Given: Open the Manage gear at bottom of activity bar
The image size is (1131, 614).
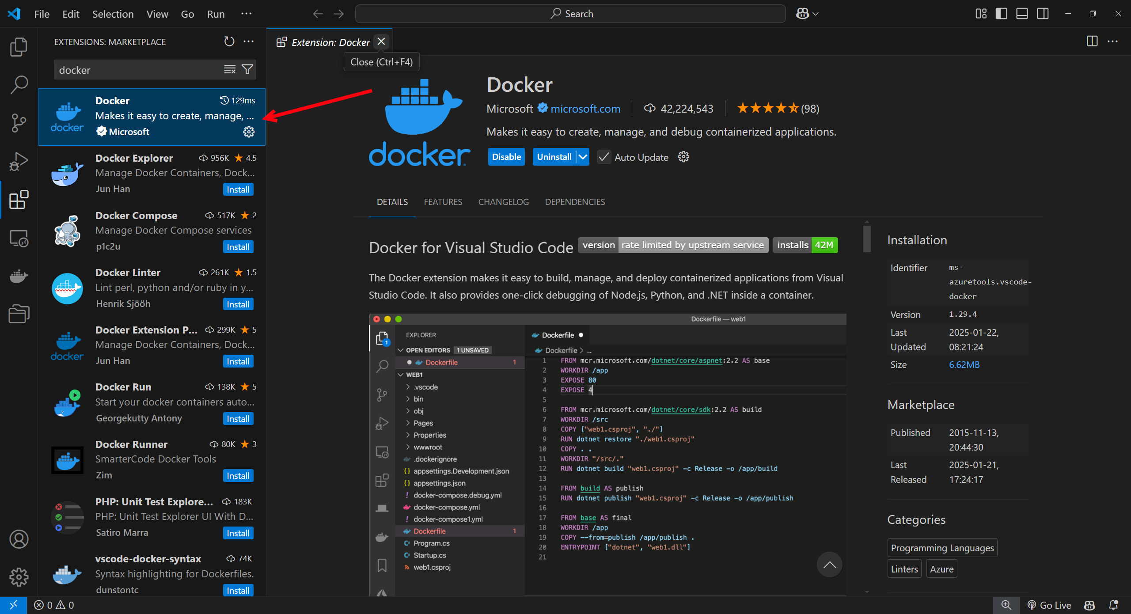Looking at the screenshot, I should coord(19,576).
